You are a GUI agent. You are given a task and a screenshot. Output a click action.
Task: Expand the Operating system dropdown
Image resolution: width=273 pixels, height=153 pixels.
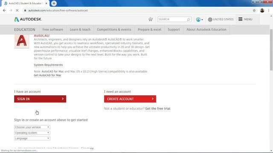(x=32, y=133)
